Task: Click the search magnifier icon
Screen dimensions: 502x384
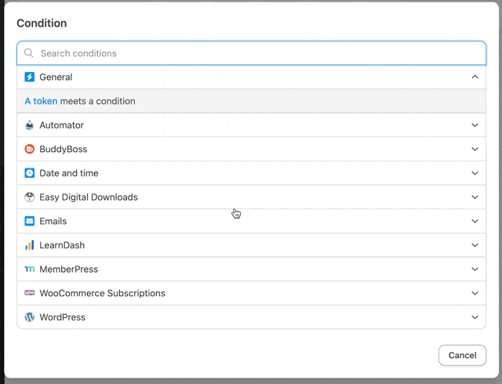Action: (x=28, y=53)
